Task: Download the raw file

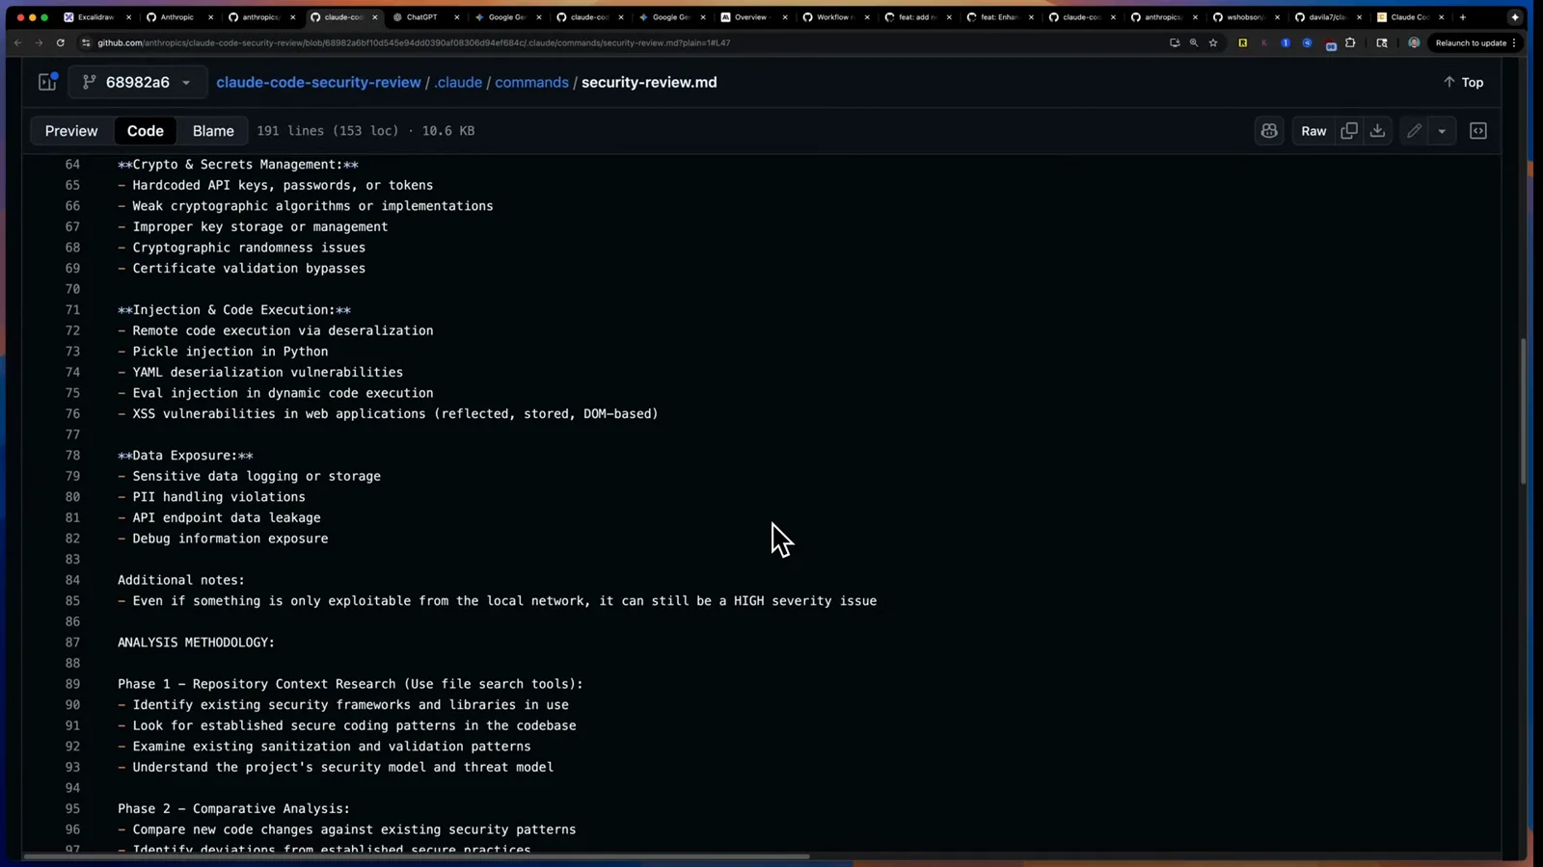Action: click(1378, 131)
